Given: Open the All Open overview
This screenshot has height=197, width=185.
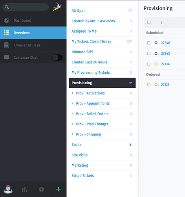Looking at the screenshot, I should [79, 11].
